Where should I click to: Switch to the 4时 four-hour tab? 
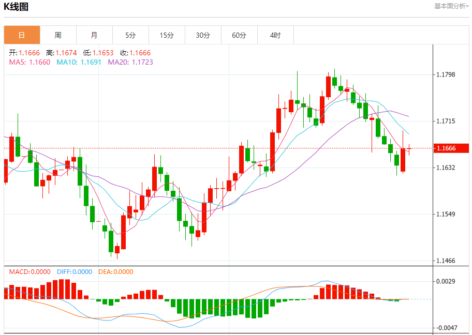click(275, 35)
